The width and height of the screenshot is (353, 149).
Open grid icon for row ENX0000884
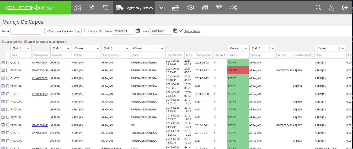[3, 133]
